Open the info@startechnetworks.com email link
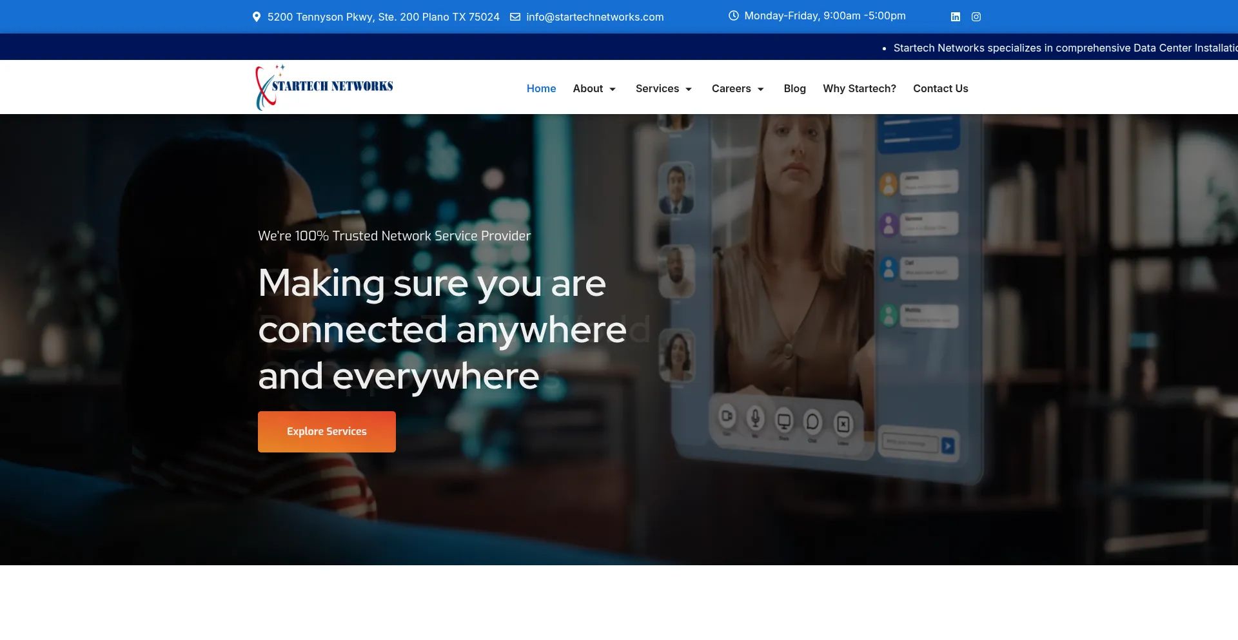Viewport: 1238px width, 640px height. [594, 17]
